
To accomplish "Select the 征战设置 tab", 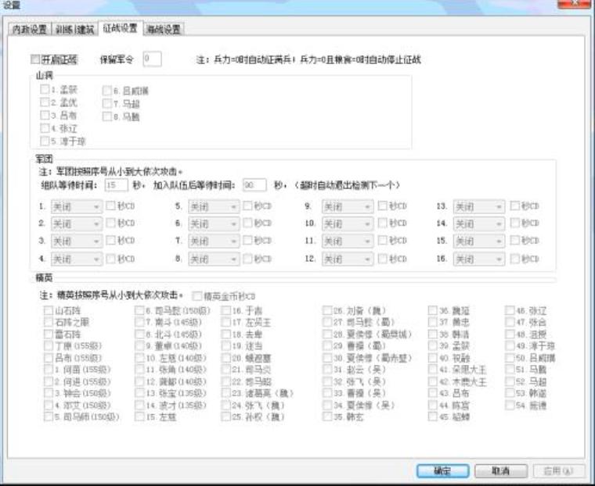I will pyautogui.click(x=120, y=28).
